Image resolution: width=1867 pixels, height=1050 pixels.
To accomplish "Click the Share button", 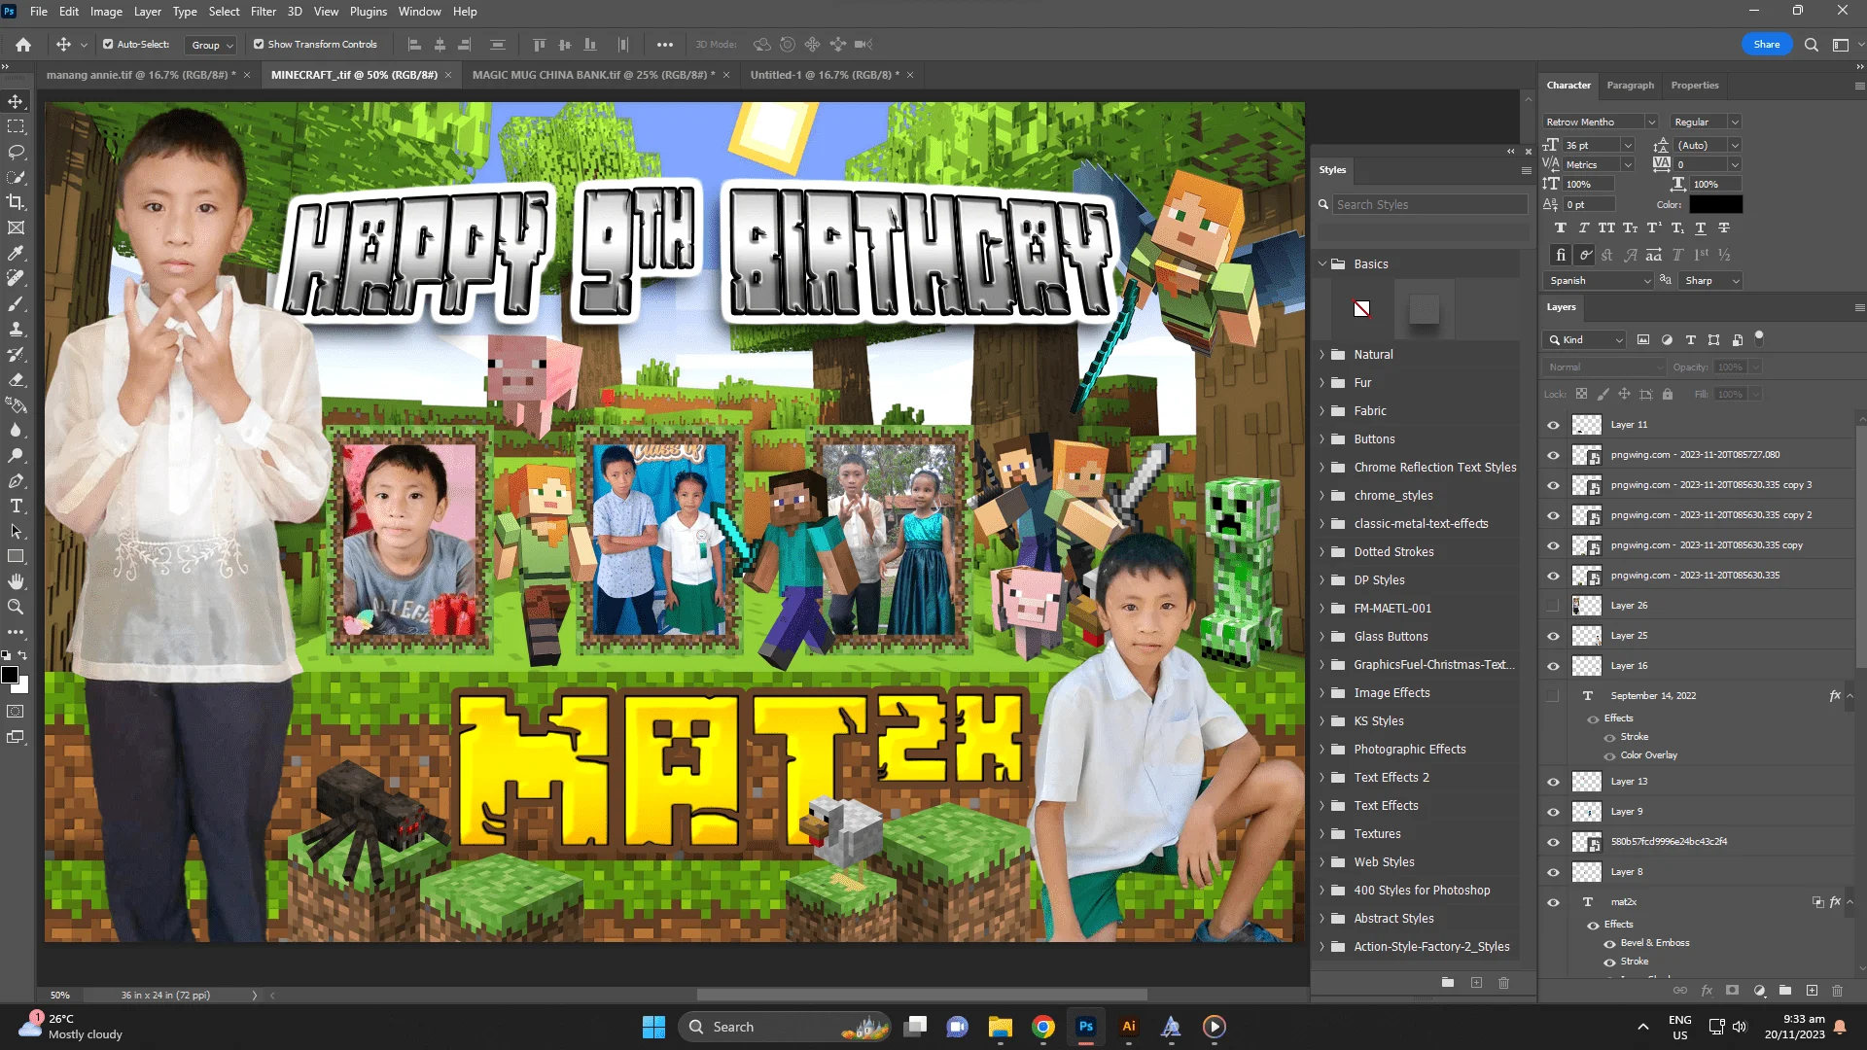I will pos(1767,44).
